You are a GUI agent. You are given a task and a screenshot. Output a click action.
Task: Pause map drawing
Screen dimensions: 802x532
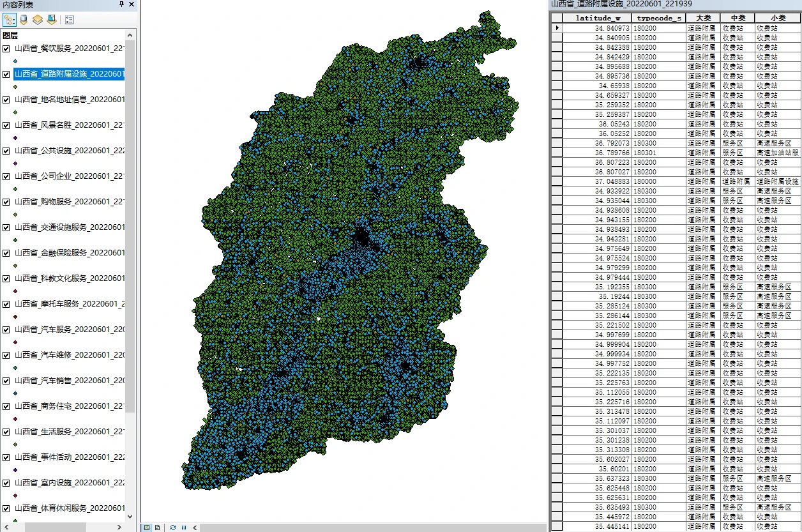(x=184, y=528)
